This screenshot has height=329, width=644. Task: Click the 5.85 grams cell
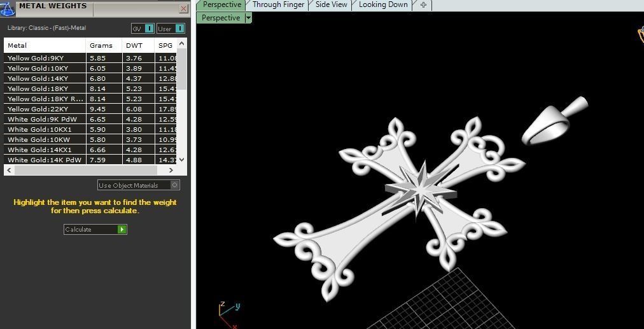[104, 59]
